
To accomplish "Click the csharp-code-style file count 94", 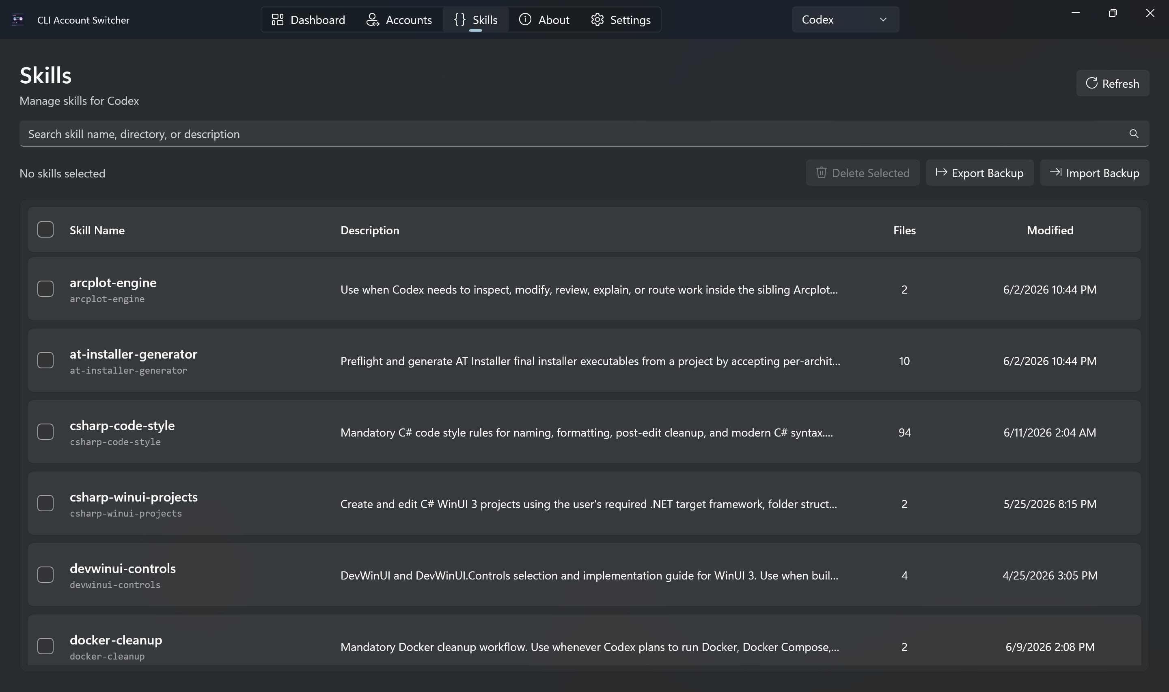I will coord(904,432).
